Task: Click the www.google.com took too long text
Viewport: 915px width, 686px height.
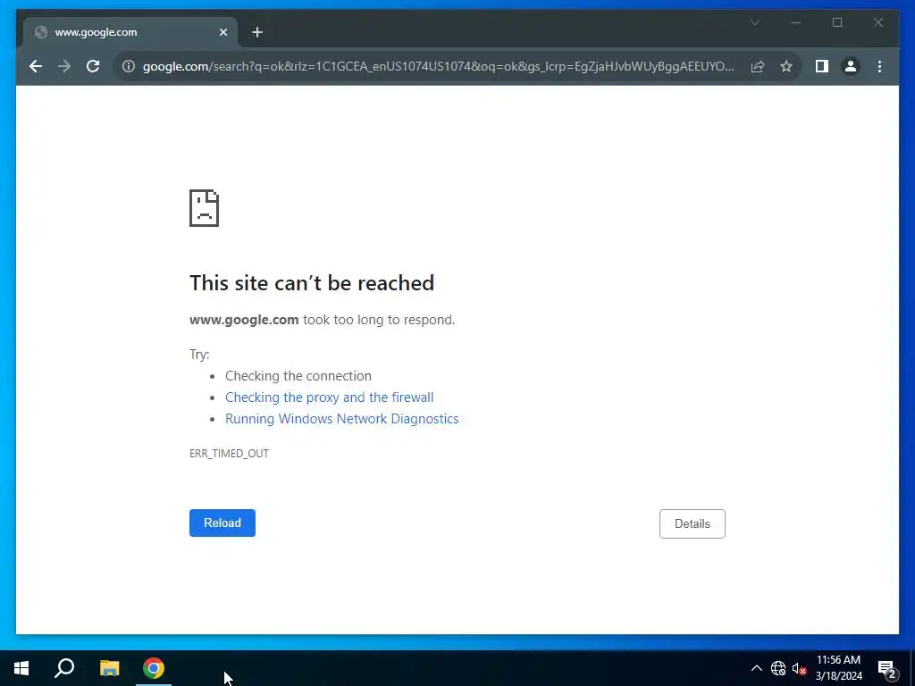Action: 322,320
